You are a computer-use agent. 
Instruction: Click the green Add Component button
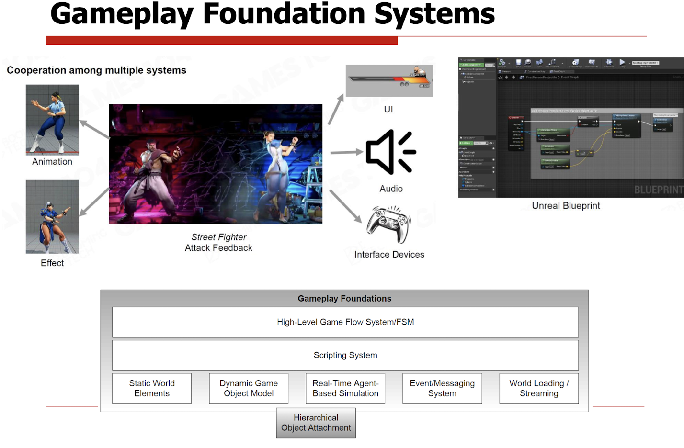pos(471,65)
